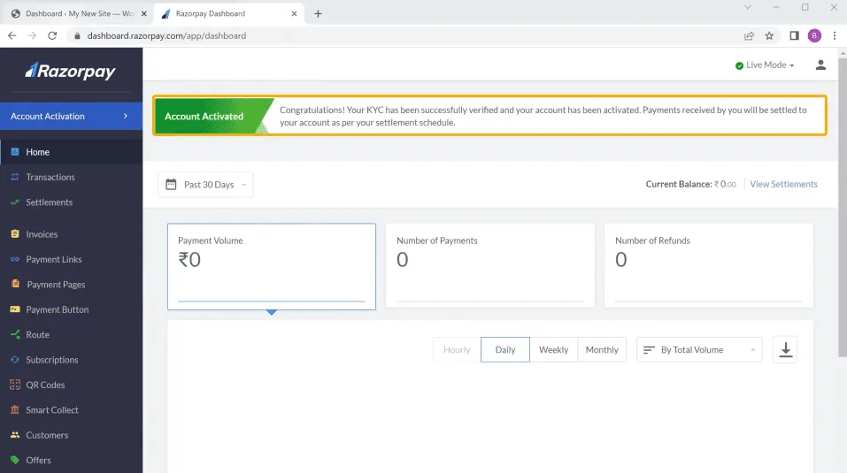Open the user profile icon
This screenshot has width=847, height=473.
(820, 65)
